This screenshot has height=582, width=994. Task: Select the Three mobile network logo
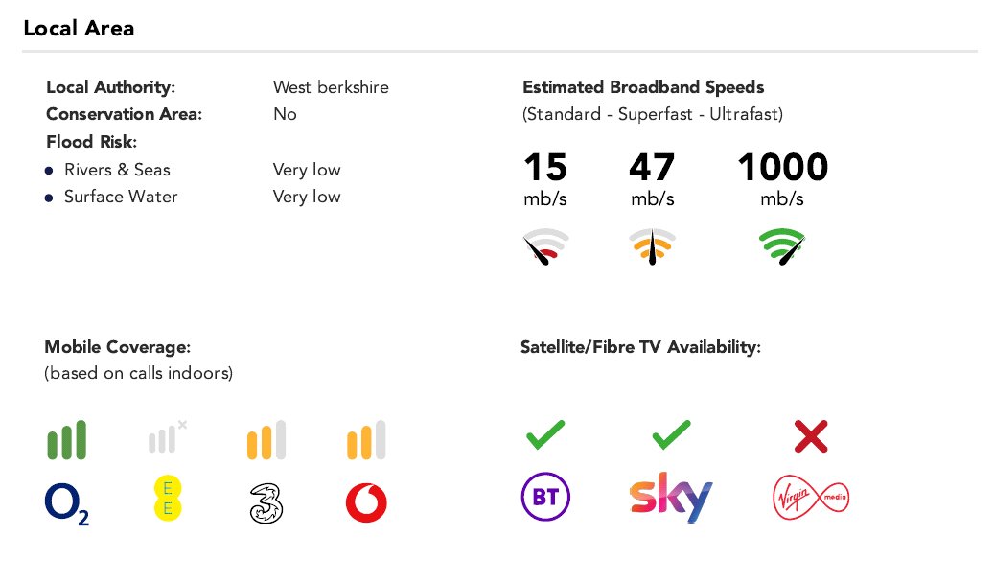click(266, 503)
